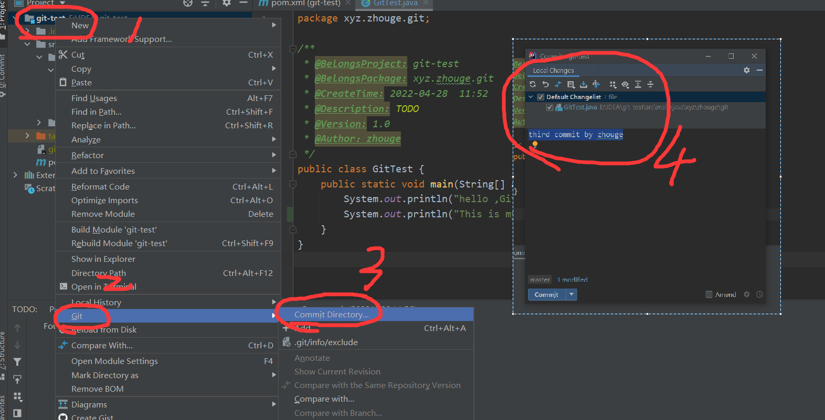Expand External Libraries tree node
The image size is (825, 420).
[x=15, y=175]
